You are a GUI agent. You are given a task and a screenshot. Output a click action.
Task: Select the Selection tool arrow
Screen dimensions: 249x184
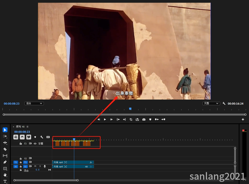(5, 130)
